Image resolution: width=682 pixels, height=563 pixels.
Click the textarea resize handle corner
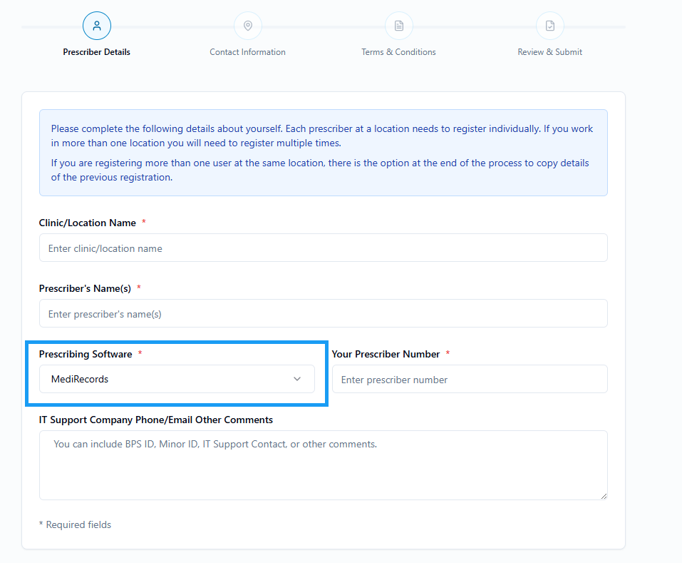tap(604, 497)
